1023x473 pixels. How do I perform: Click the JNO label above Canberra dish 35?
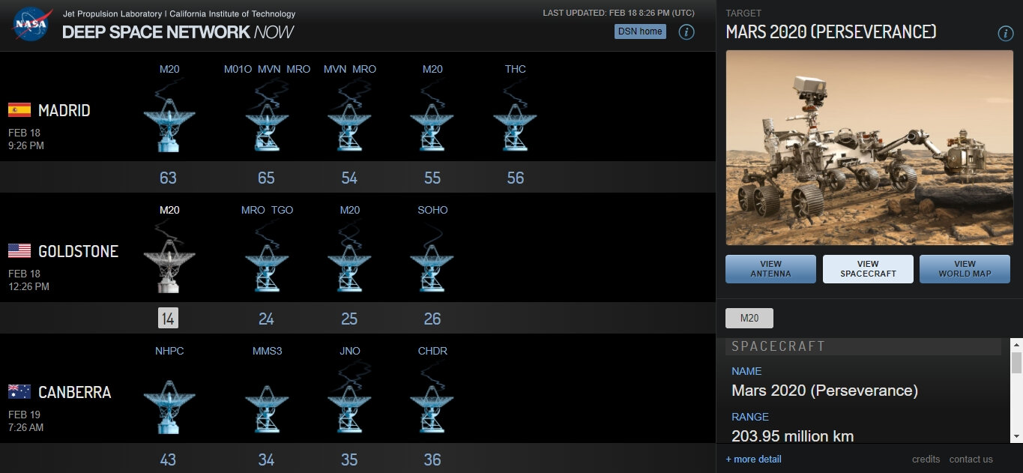click(349, 351)
